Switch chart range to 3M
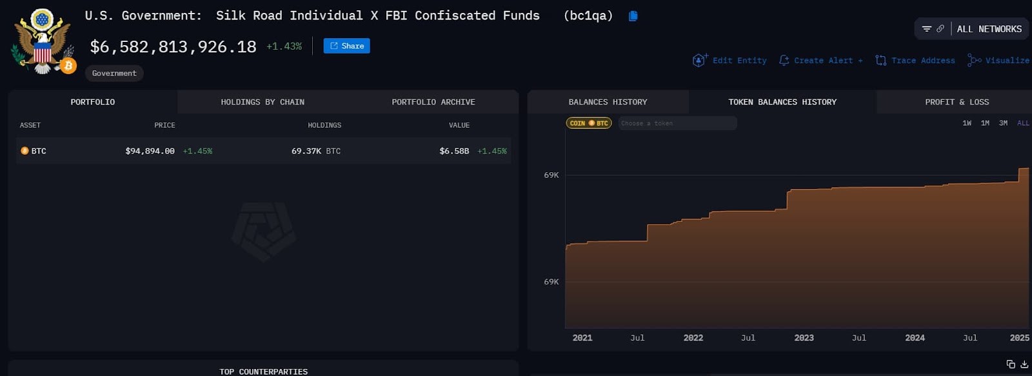This screenshot has height=376, width=1032. pyautogui.click(x=1003, y=123)
